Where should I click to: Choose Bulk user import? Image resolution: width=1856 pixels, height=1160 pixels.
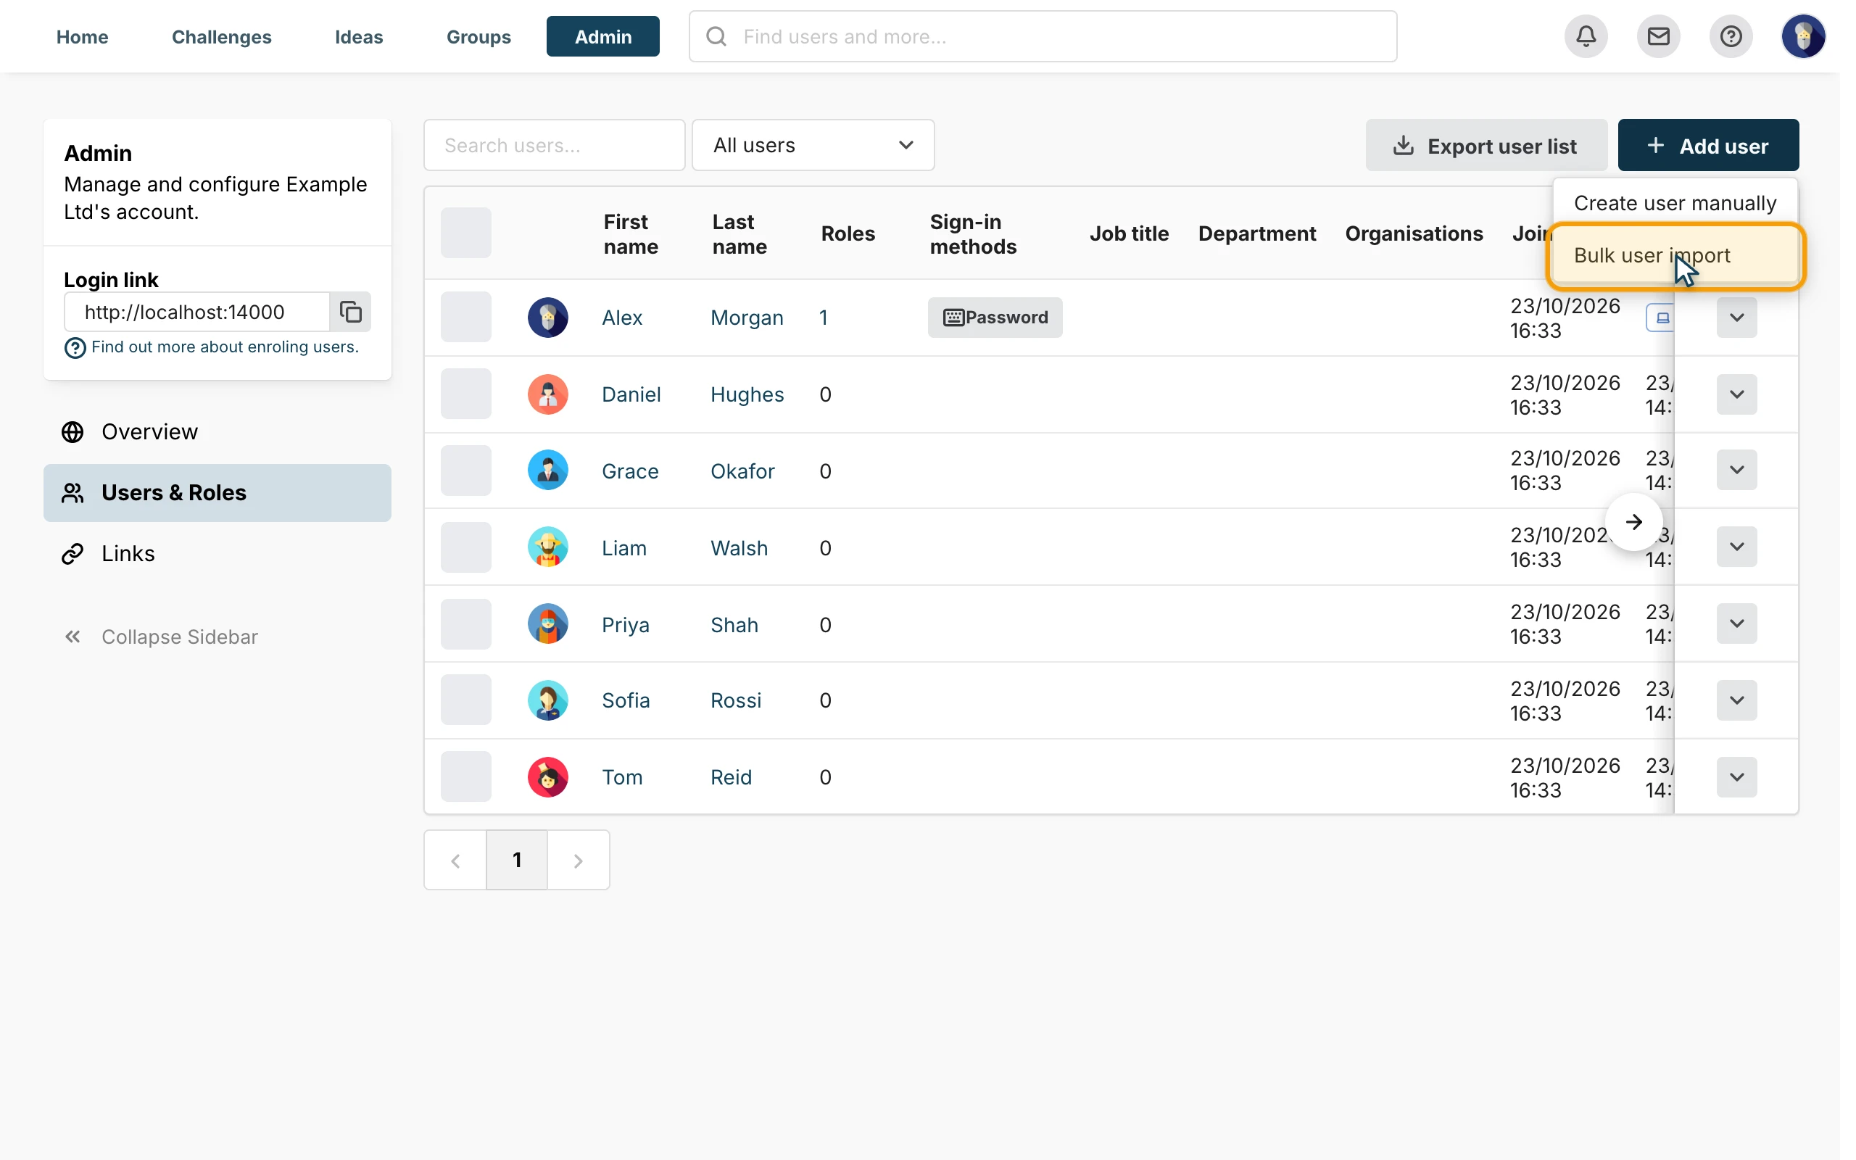[x=1675, y=255]
